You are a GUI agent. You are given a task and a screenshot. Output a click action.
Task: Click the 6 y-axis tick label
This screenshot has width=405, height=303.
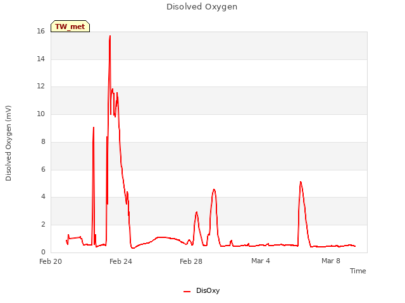tap(43, 169)
